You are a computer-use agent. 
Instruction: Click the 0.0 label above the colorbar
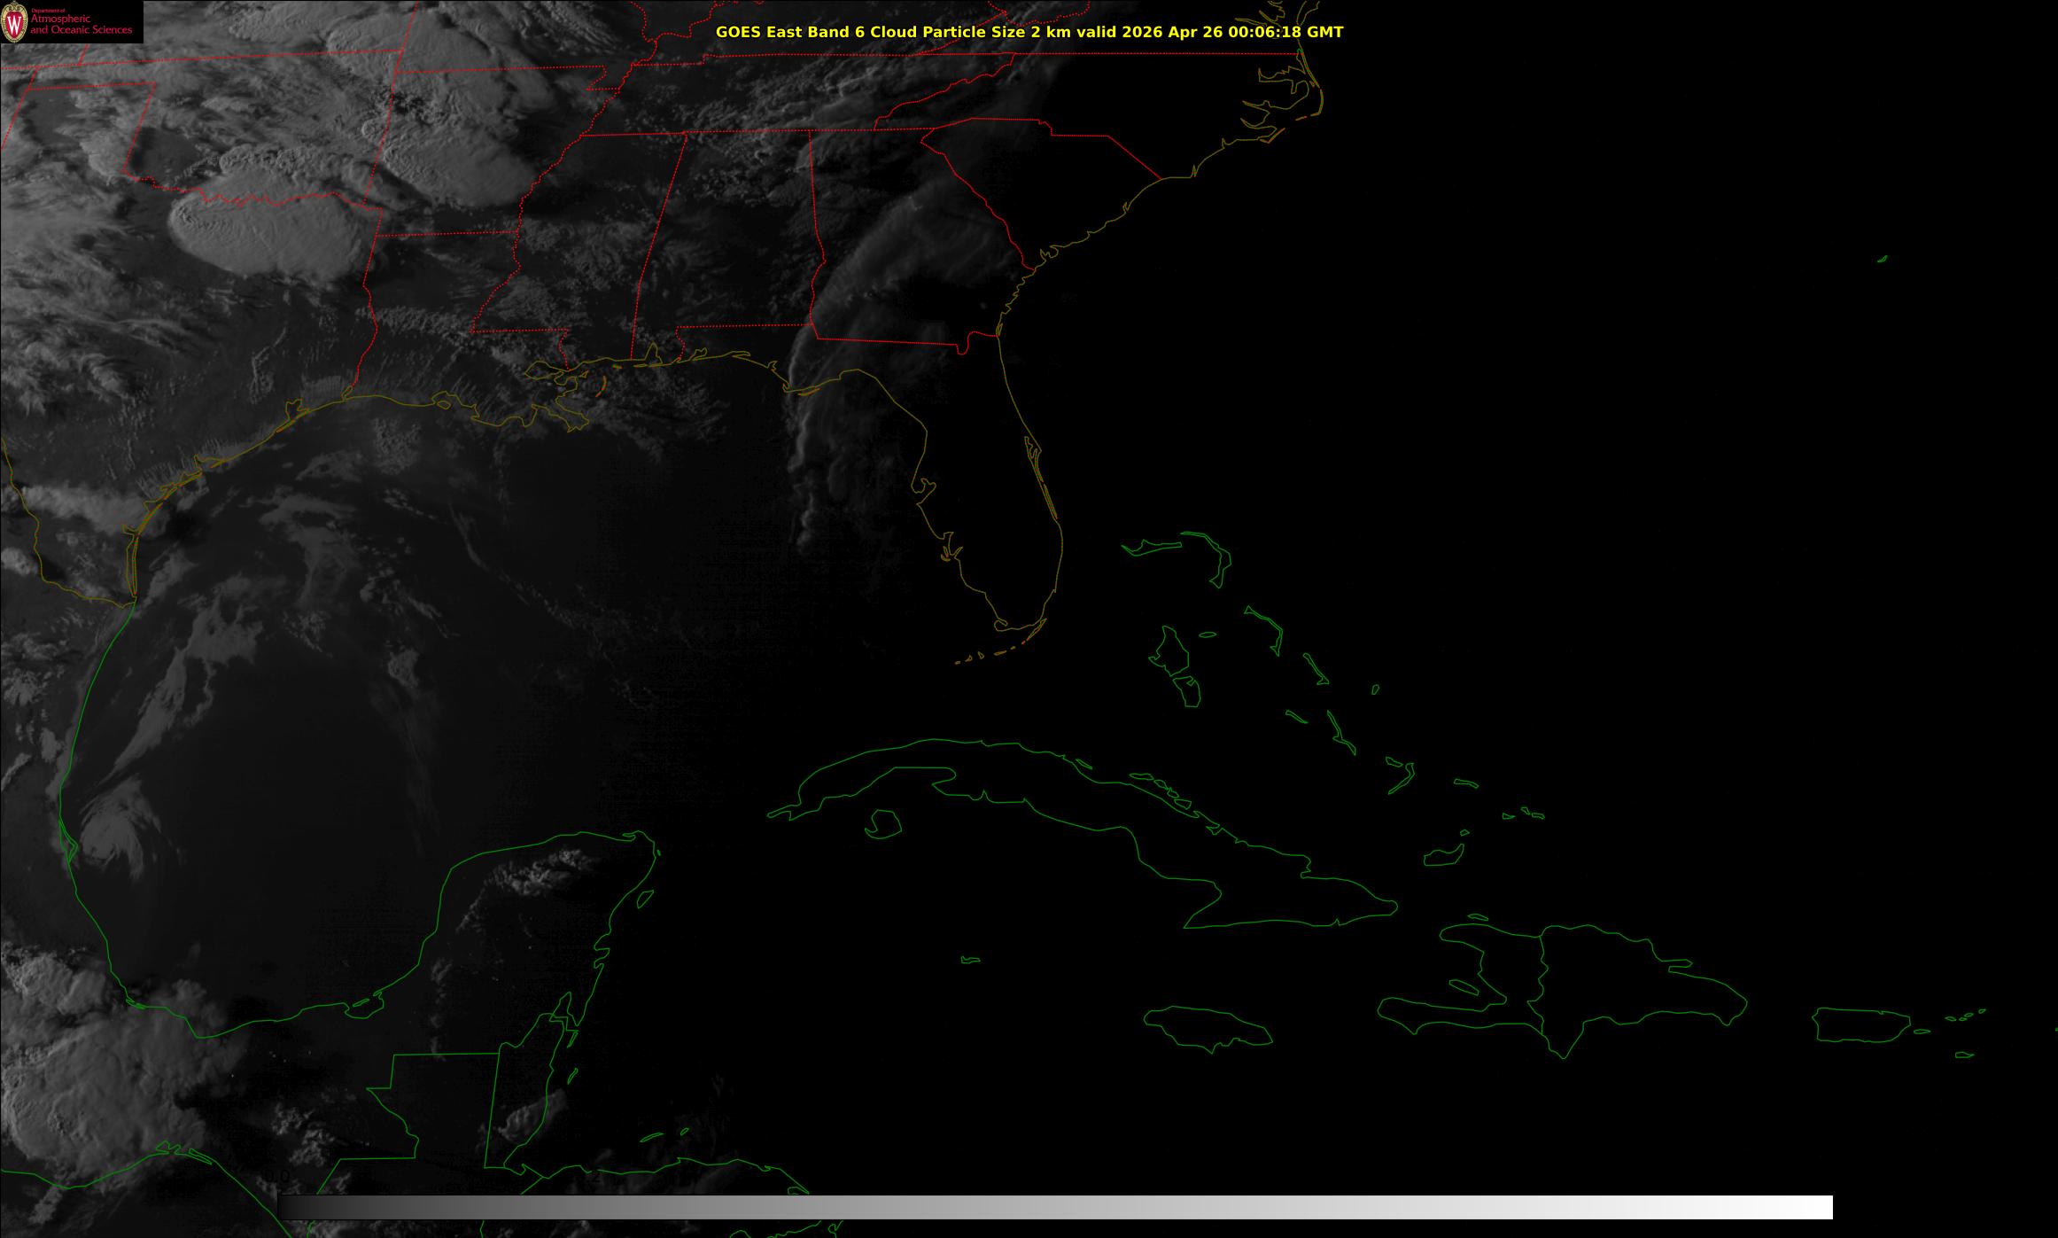[x=277, y=1177]
